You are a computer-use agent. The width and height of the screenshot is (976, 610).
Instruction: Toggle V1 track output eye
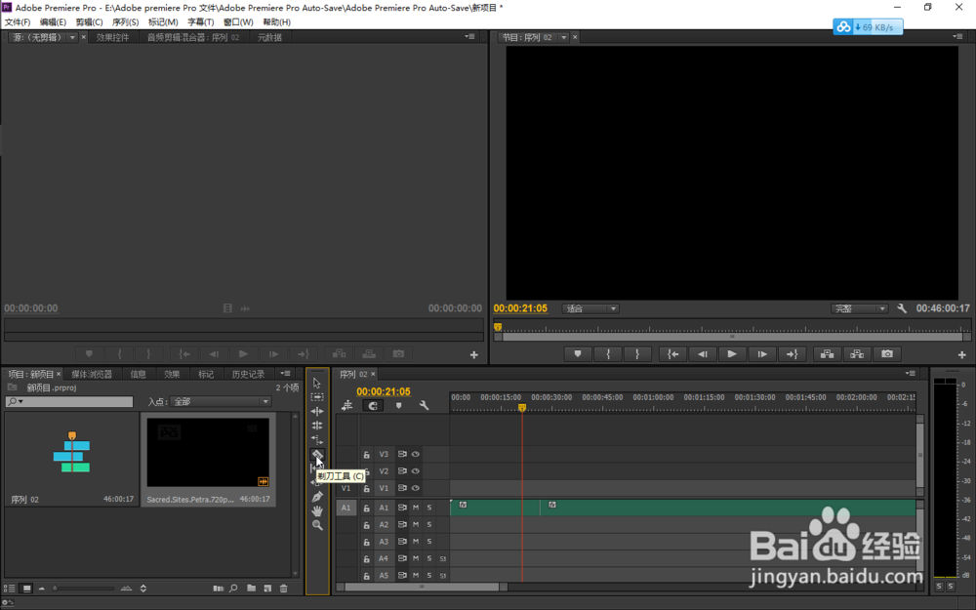pos(415,488)
